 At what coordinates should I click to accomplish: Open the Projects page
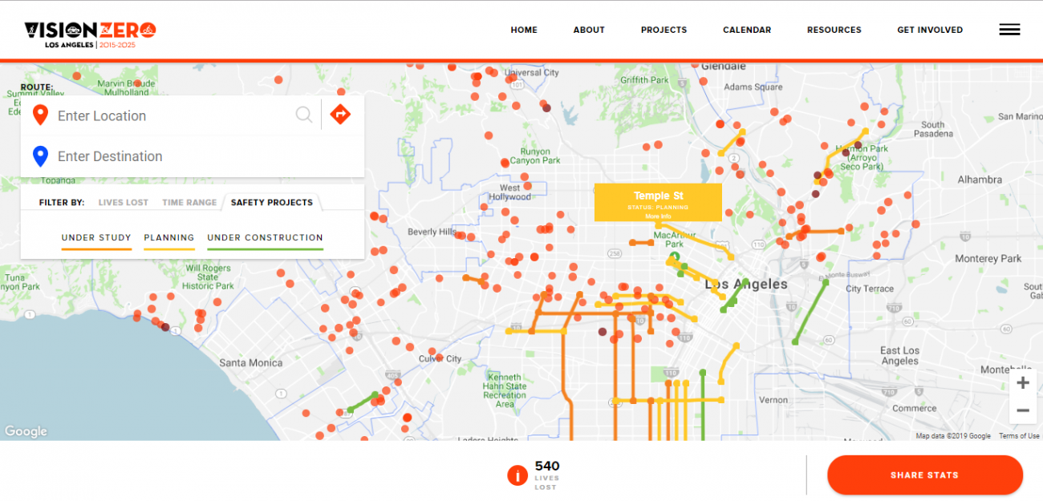[x=664, y=30]
